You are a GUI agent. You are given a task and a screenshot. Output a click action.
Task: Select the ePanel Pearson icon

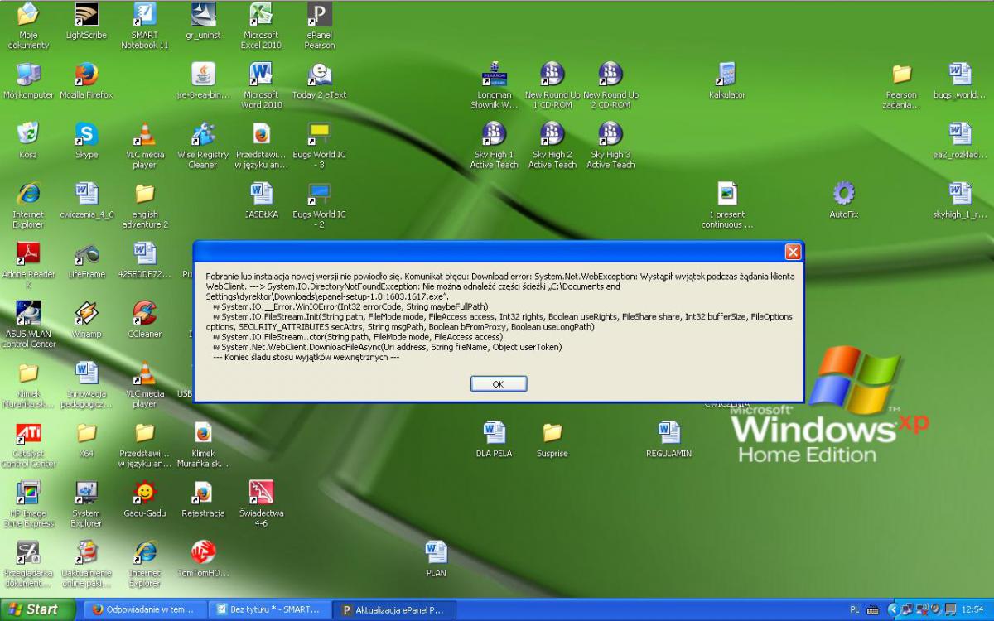[320, 26]
